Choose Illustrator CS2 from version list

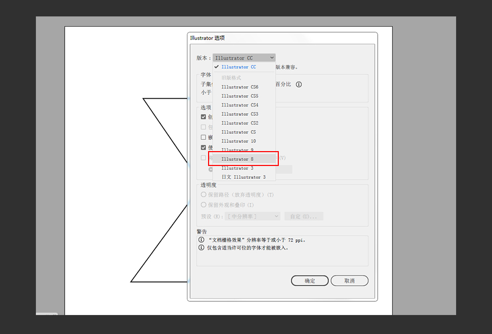244,123
